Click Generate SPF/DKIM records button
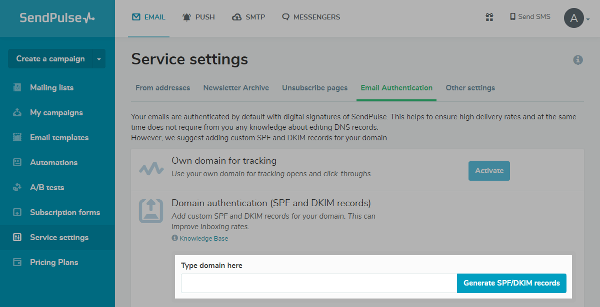 tap(511, 283)
